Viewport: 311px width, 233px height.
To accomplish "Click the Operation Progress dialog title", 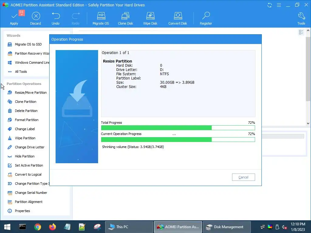I will [x=67, y=39].
